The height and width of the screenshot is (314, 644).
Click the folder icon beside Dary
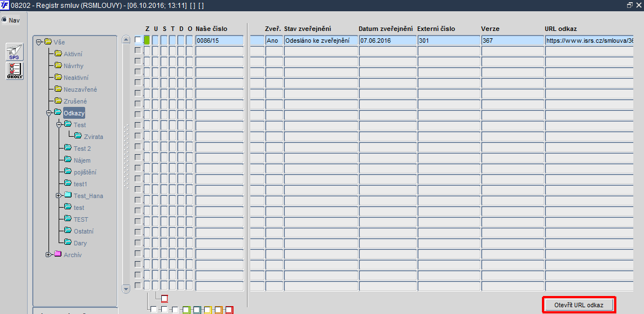pyautogui.click(x=68, y=243)
